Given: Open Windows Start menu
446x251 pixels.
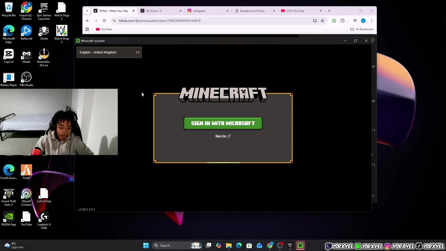Looking at the screenshot, I should 146,245.
